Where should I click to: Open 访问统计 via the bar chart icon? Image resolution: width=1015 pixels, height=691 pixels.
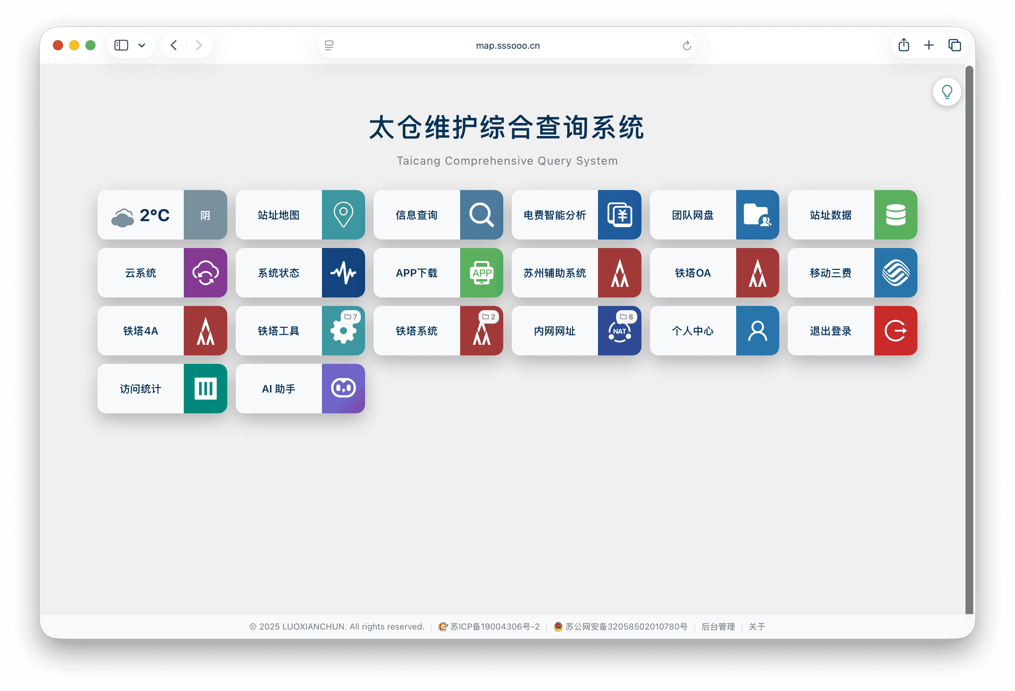pyautogui.click(x=205, y=388)
